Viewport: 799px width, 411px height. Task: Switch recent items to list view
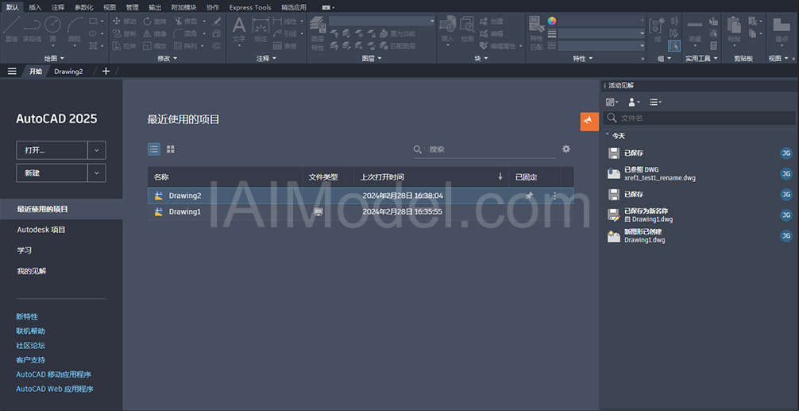coord(154,149)
